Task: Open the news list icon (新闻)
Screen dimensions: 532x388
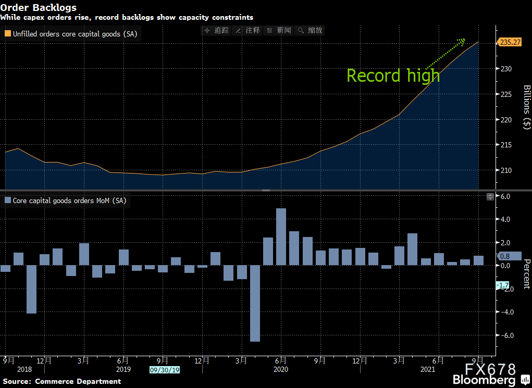Action: coord(269,31)
